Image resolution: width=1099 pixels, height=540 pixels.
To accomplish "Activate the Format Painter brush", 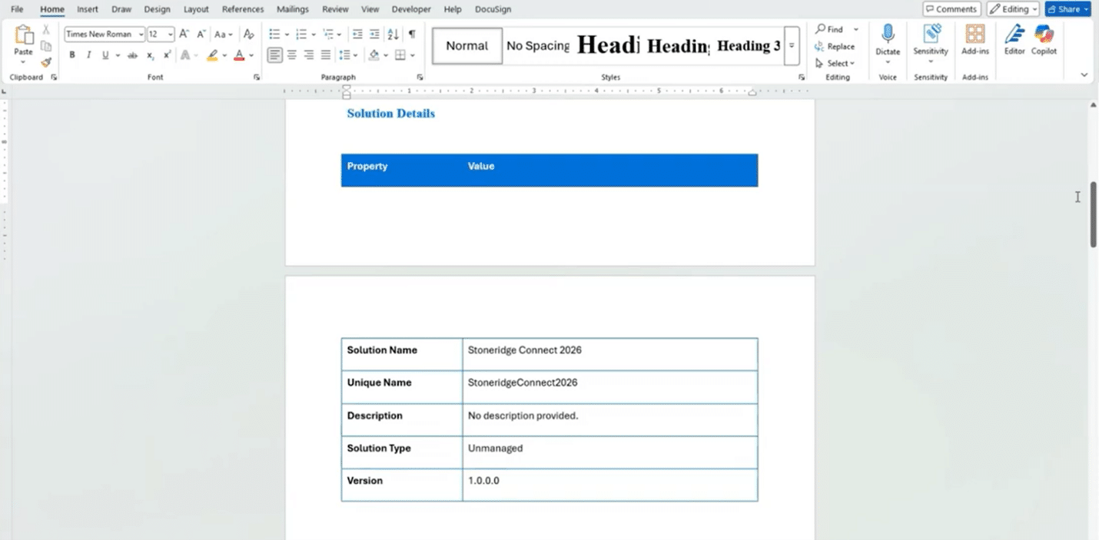I will pos(46,62).
